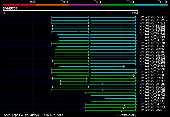Click the mid arrowhead on C6TDN2 row
The width and height of the screenshot is (170, 117).
pyautogui.click(x=103, y=84)
